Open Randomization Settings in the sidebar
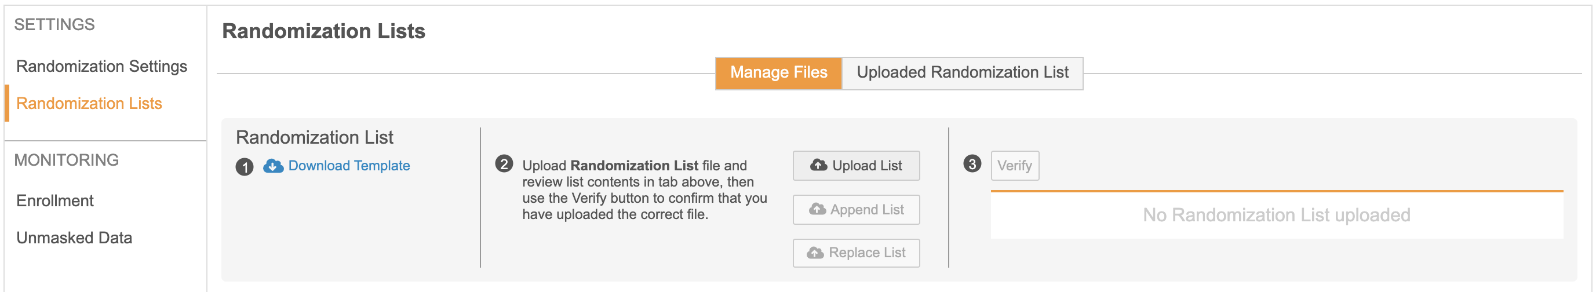Viewport: 1596px width, 292px height. click(101, 66)
